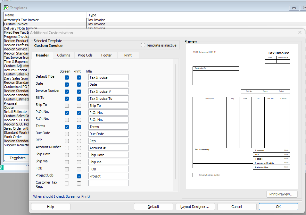Uncheck Print checkbox for Default Title

tap(79, 77)
